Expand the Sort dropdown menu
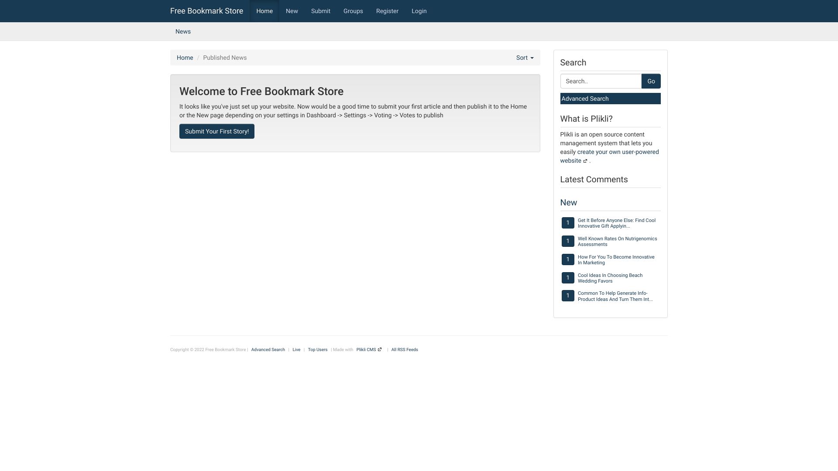 pos(525,58)
